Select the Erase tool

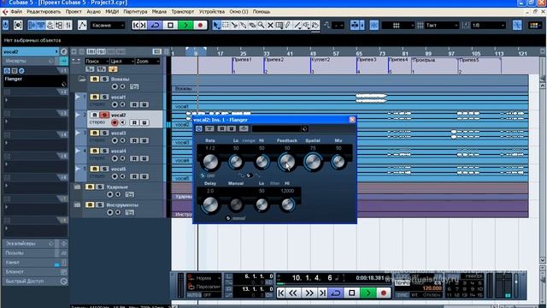252,25
